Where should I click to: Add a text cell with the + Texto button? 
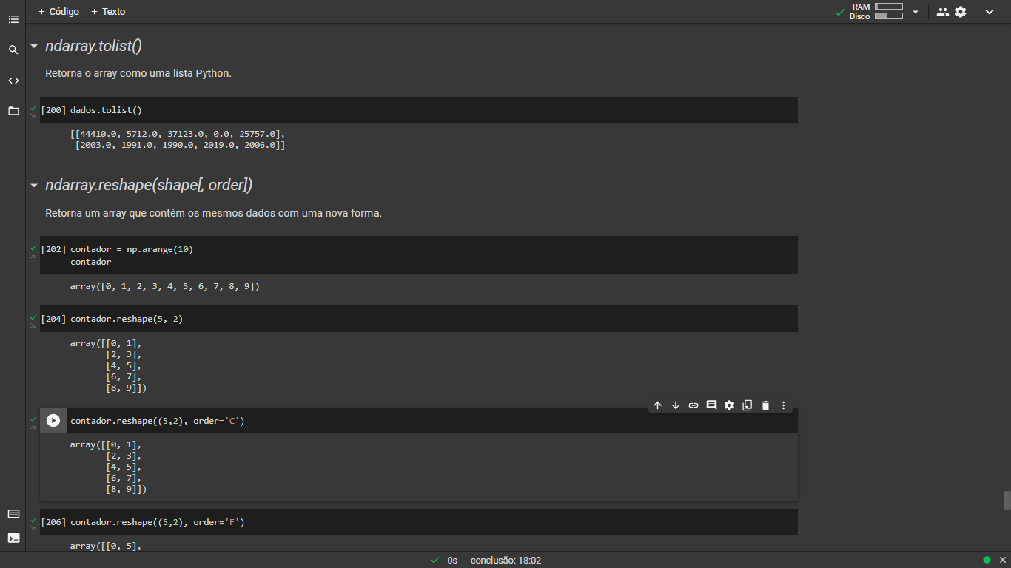(108, 12)
